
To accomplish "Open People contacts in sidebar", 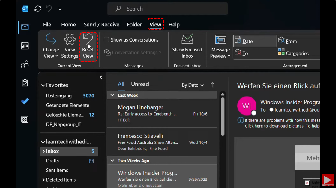I will click(25, 64).
